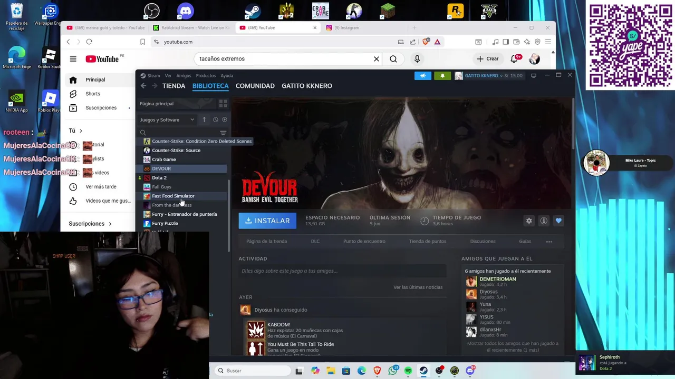Open the COMUNIDAD tab in Steam

pyautogui.click(x=255, y=86)
